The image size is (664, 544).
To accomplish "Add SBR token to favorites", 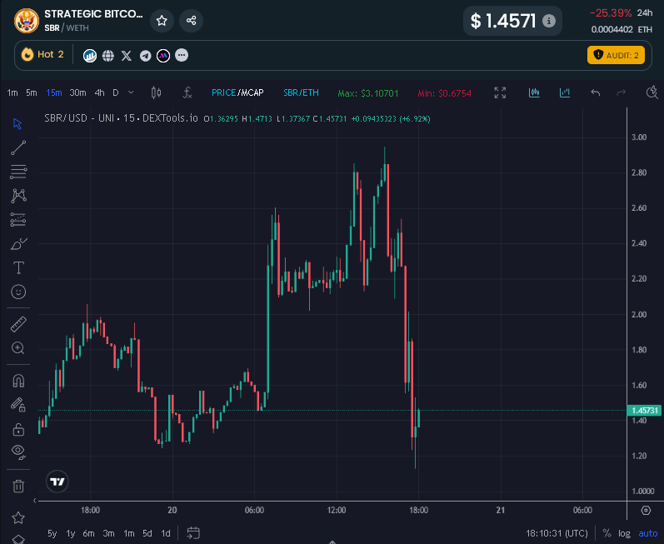I will tap(162, 20).
